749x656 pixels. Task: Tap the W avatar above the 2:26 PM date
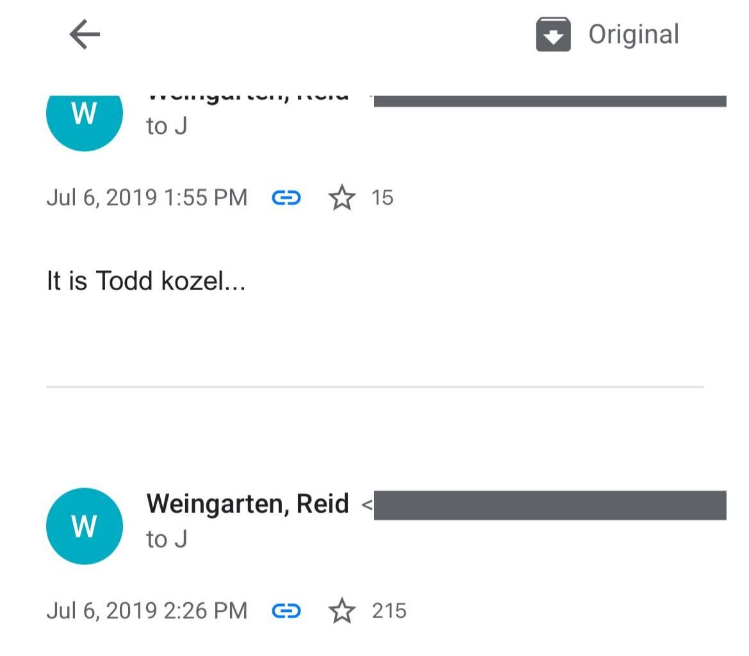pos(85,526)
